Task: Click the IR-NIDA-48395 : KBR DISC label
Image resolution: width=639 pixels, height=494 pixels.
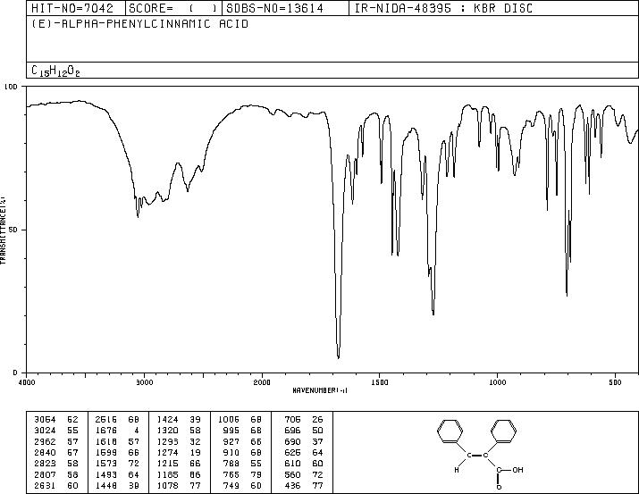Action: 443,8
